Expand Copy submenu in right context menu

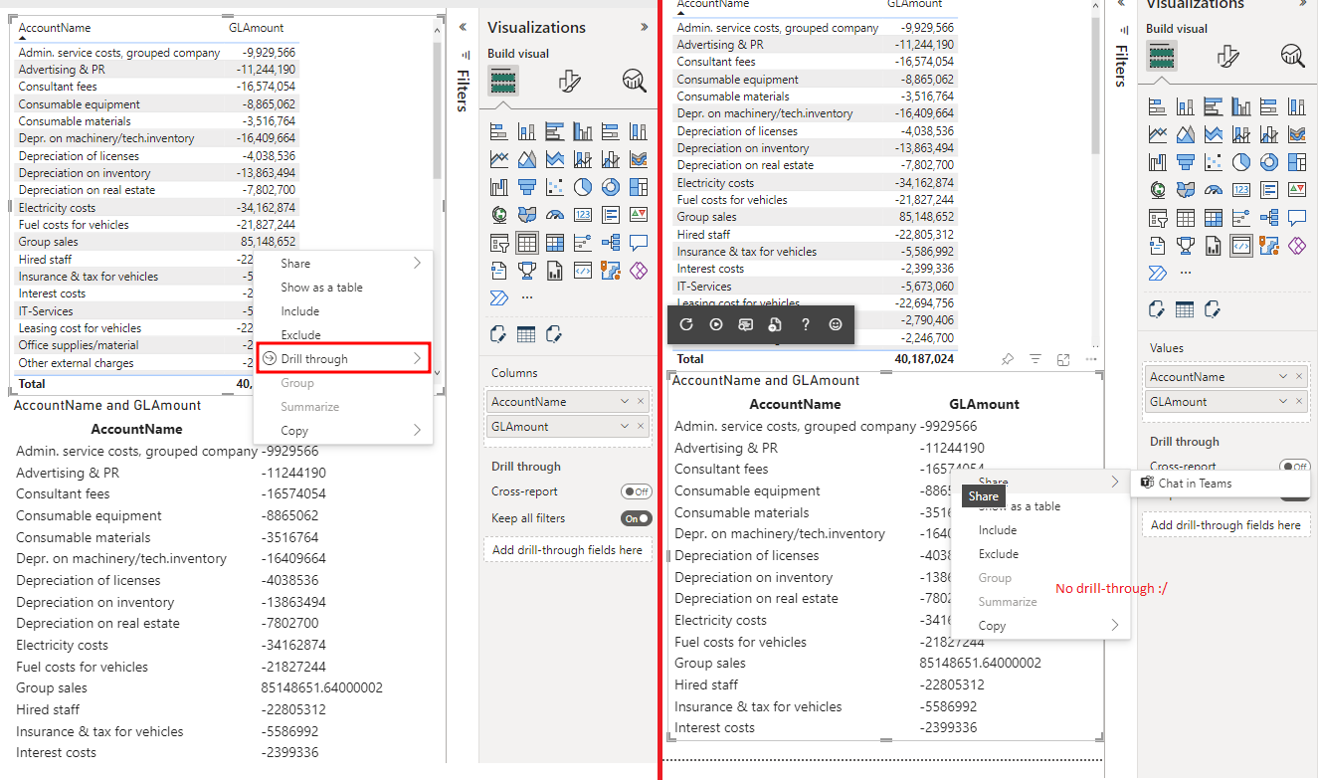(1040, 626)
